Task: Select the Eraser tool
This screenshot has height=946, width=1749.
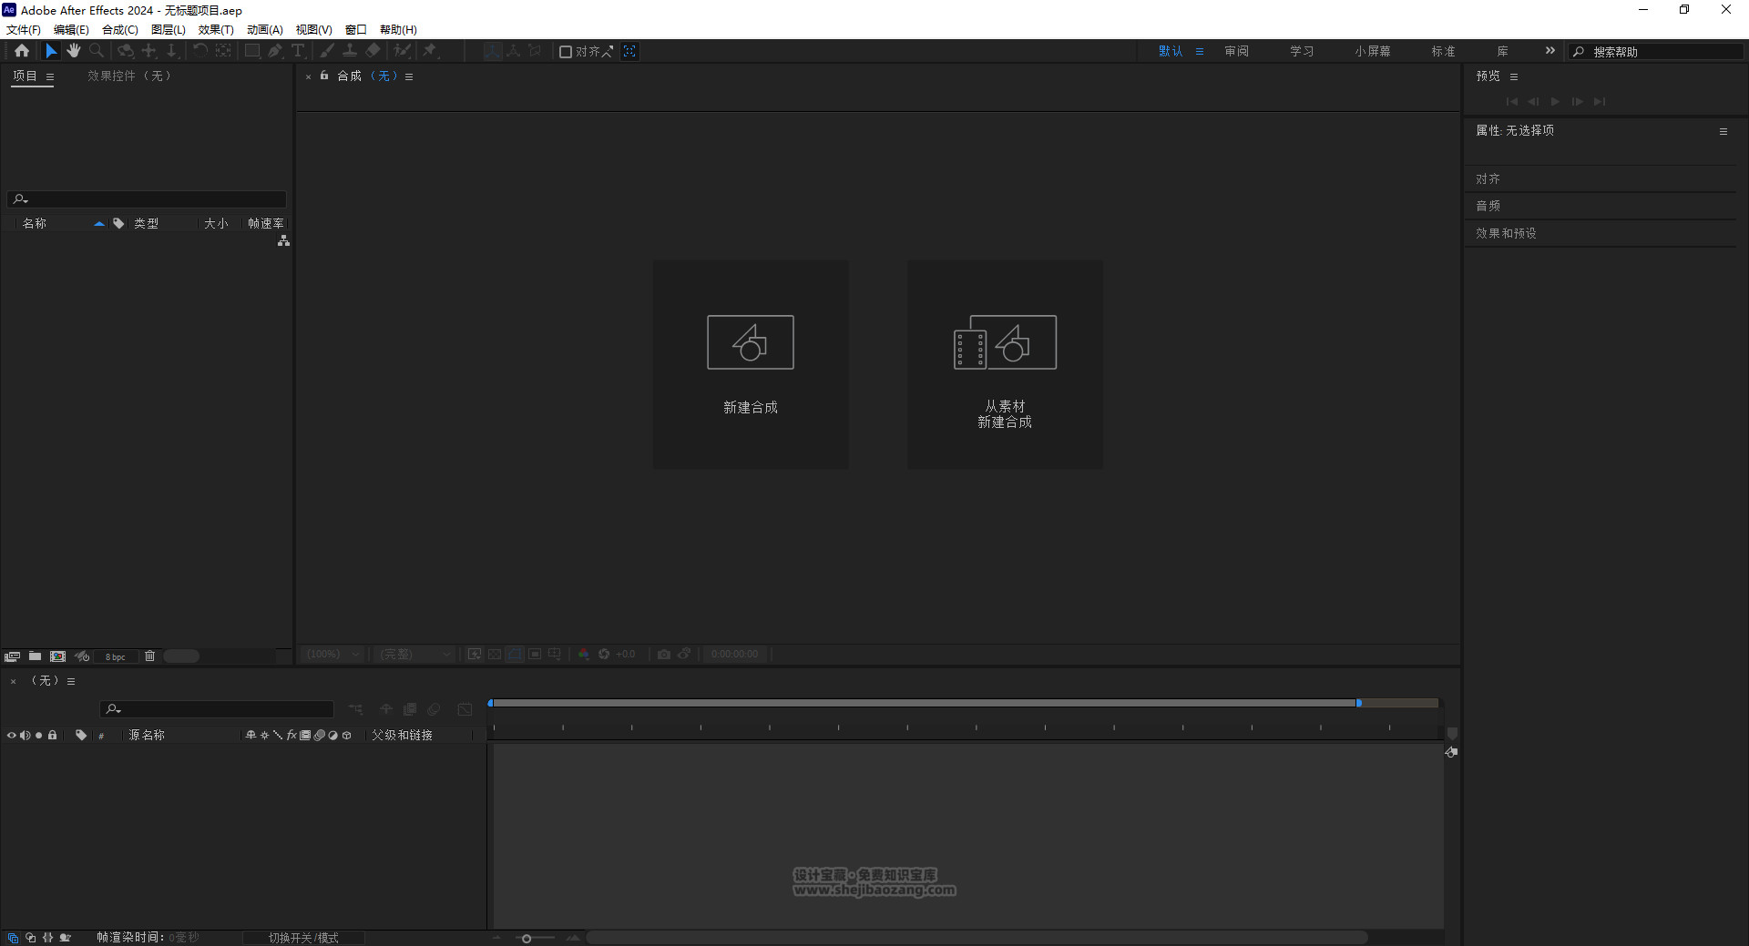Action: coord(373,51)
